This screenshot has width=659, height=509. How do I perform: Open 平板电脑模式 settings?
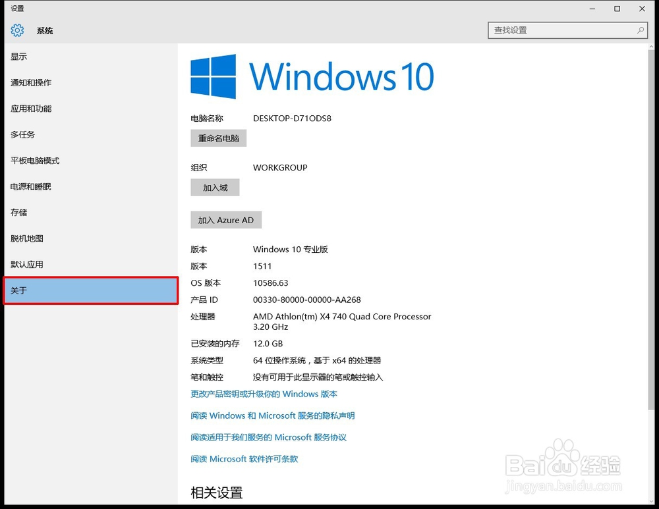pos(91,161)
